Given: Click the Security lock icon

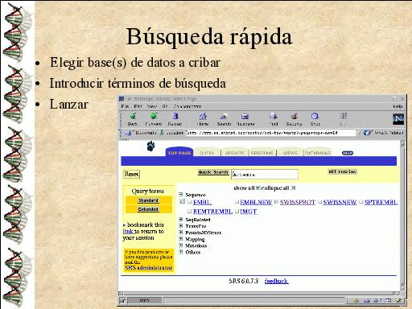Looking at the screenshot, I should point(295,116).
